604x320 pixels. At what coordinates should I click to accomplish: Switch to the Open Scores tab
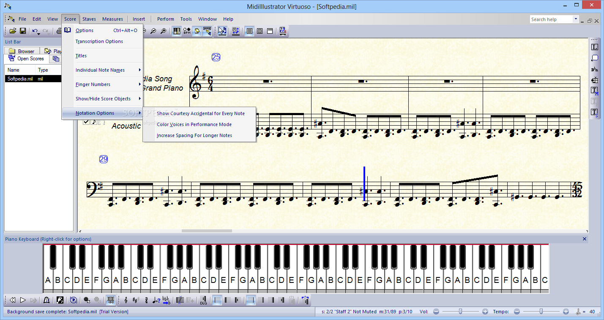point(26,59)
